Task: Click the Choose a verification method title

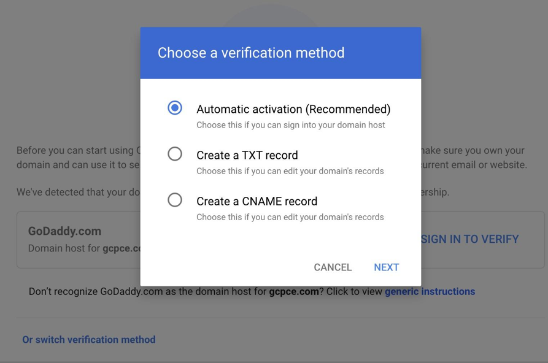Action: [x=251, y=53]
